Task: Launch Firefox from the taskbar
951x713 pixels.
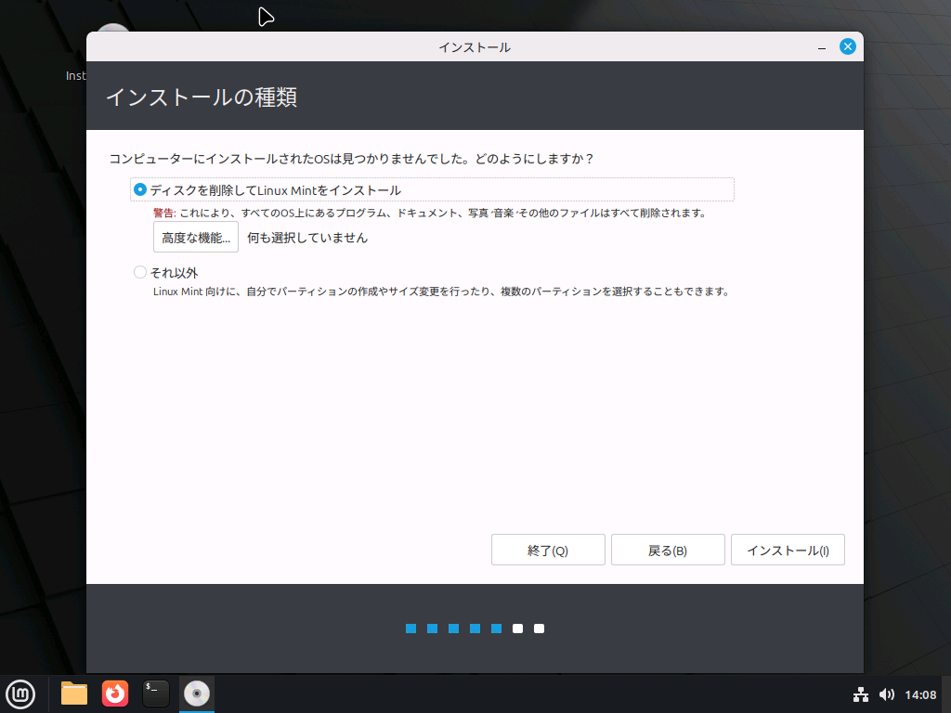Action: pos(114,694)
